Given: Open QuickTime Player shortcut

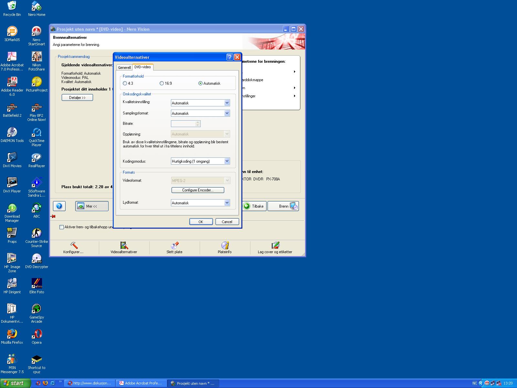Looking at the screenshot, I should (37, 137).
